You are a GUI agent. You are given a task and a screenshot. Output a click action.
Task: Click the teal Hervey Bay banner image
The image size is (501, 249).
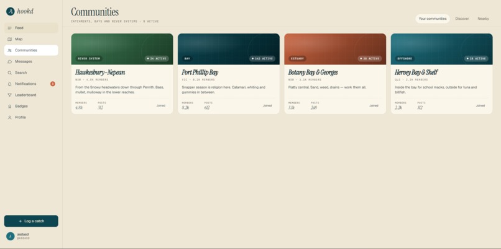point(441,49)
